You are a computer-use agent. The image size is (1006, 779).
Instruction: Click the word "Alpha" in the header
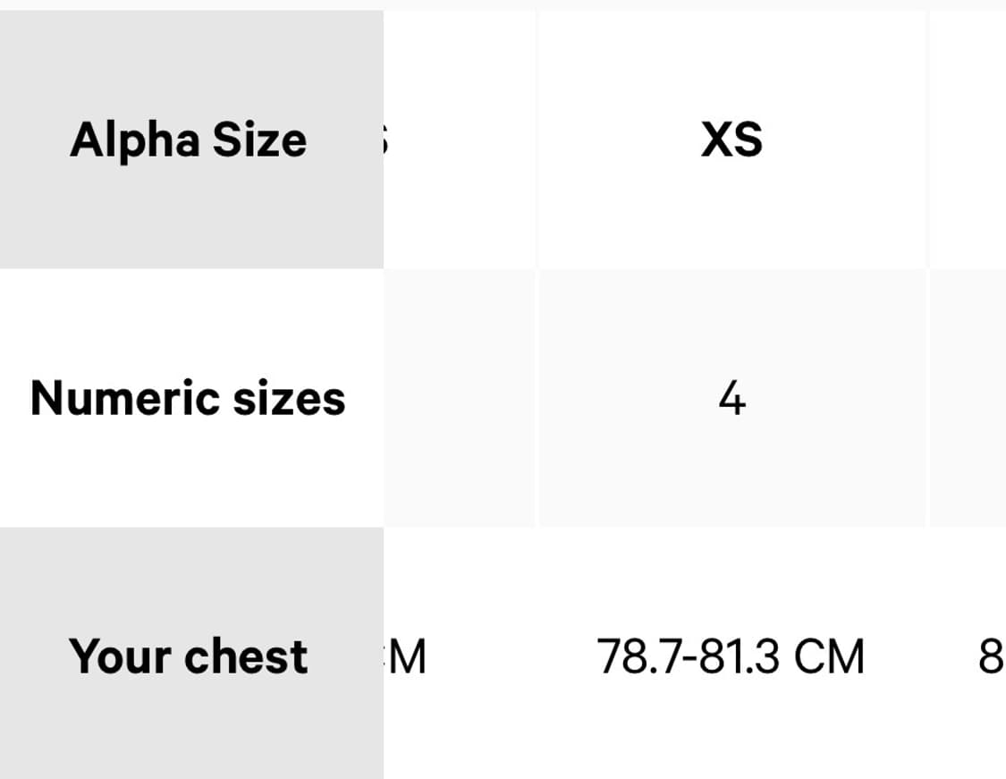pyautogui.click(x=132, y=140)
